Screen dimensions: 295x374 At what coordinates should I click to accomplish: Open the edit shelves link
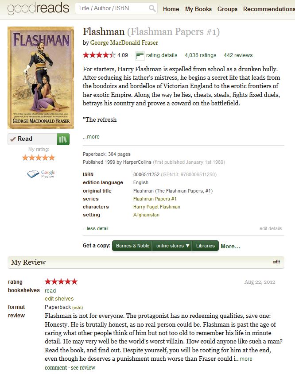point(59,299)
